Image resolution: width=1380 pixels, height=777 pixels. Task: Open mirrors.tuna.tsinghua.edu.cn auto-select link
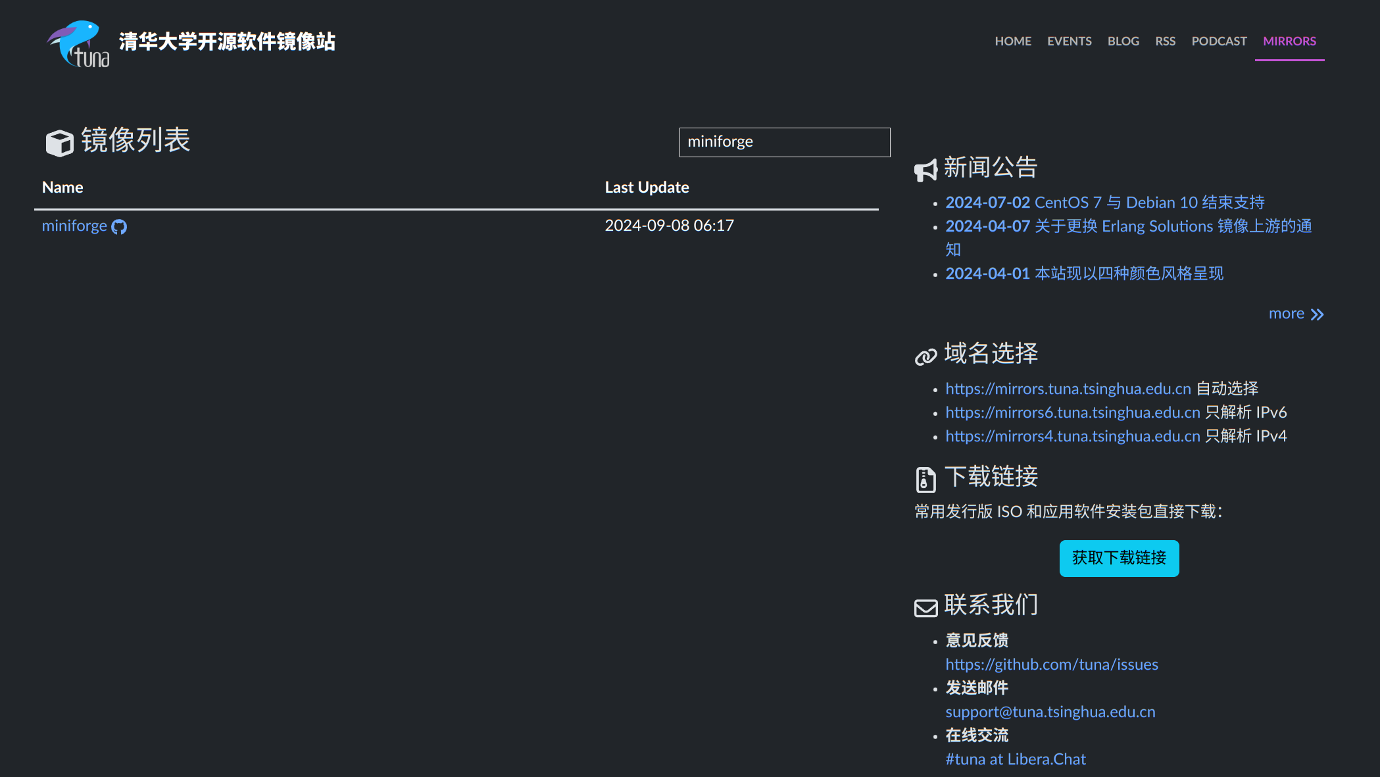[1068, 389]
